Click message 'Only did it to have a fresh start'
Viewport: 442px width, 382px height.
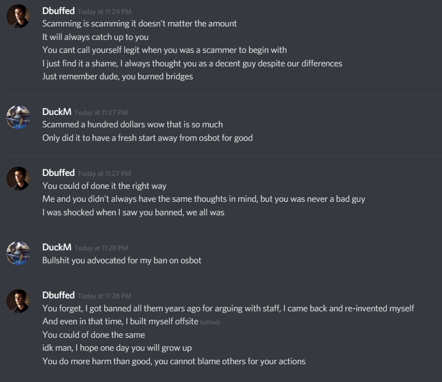[147, 138]
